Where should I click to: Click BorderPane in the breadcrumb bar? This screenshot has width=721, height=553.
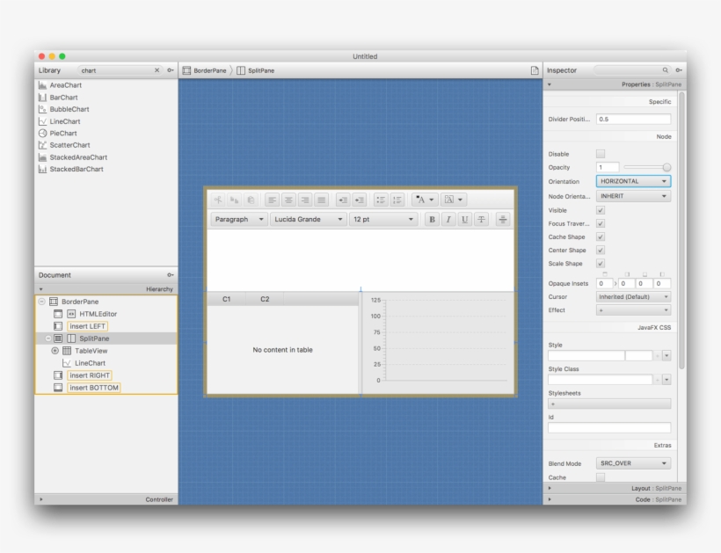click(209, 70)
